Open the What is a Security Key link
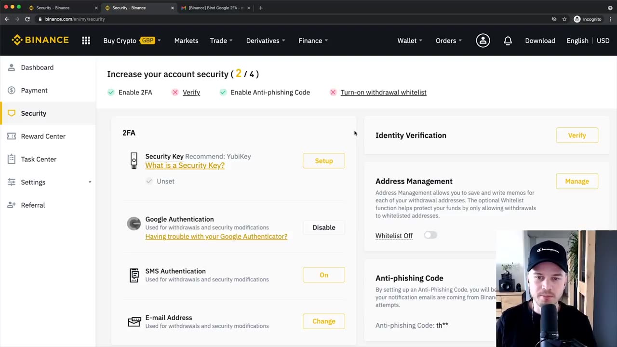This screenshot has width=617, height=347. click(x=185, y=165)
